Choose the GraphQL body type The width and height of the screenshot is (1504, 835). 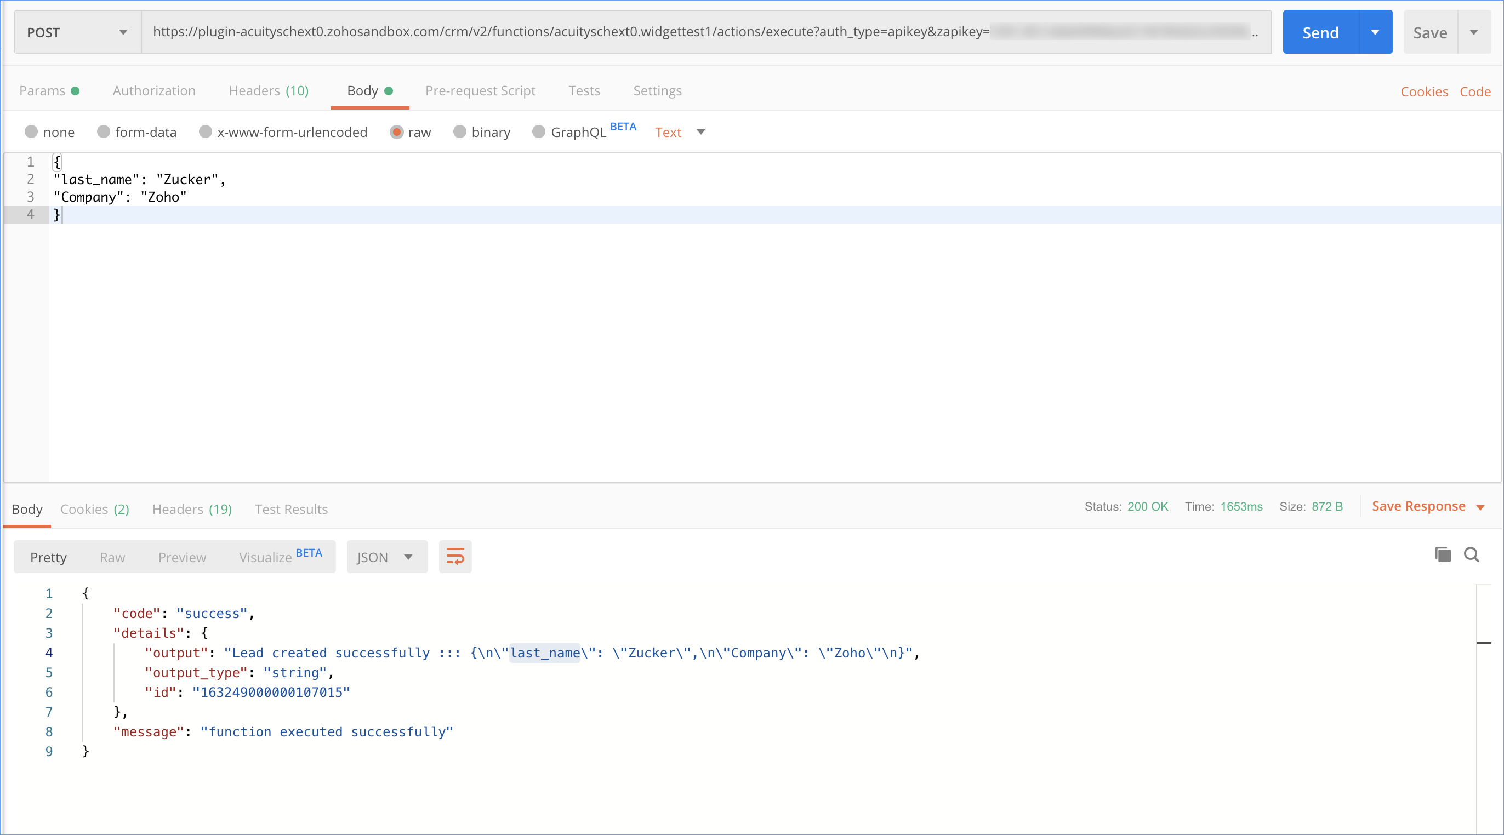[538, 132]
